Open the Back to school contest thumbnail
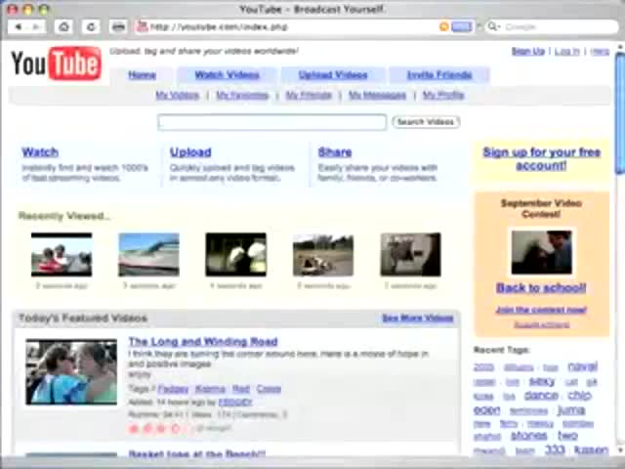This screenshot has height=469, width=625. [541, 252]
